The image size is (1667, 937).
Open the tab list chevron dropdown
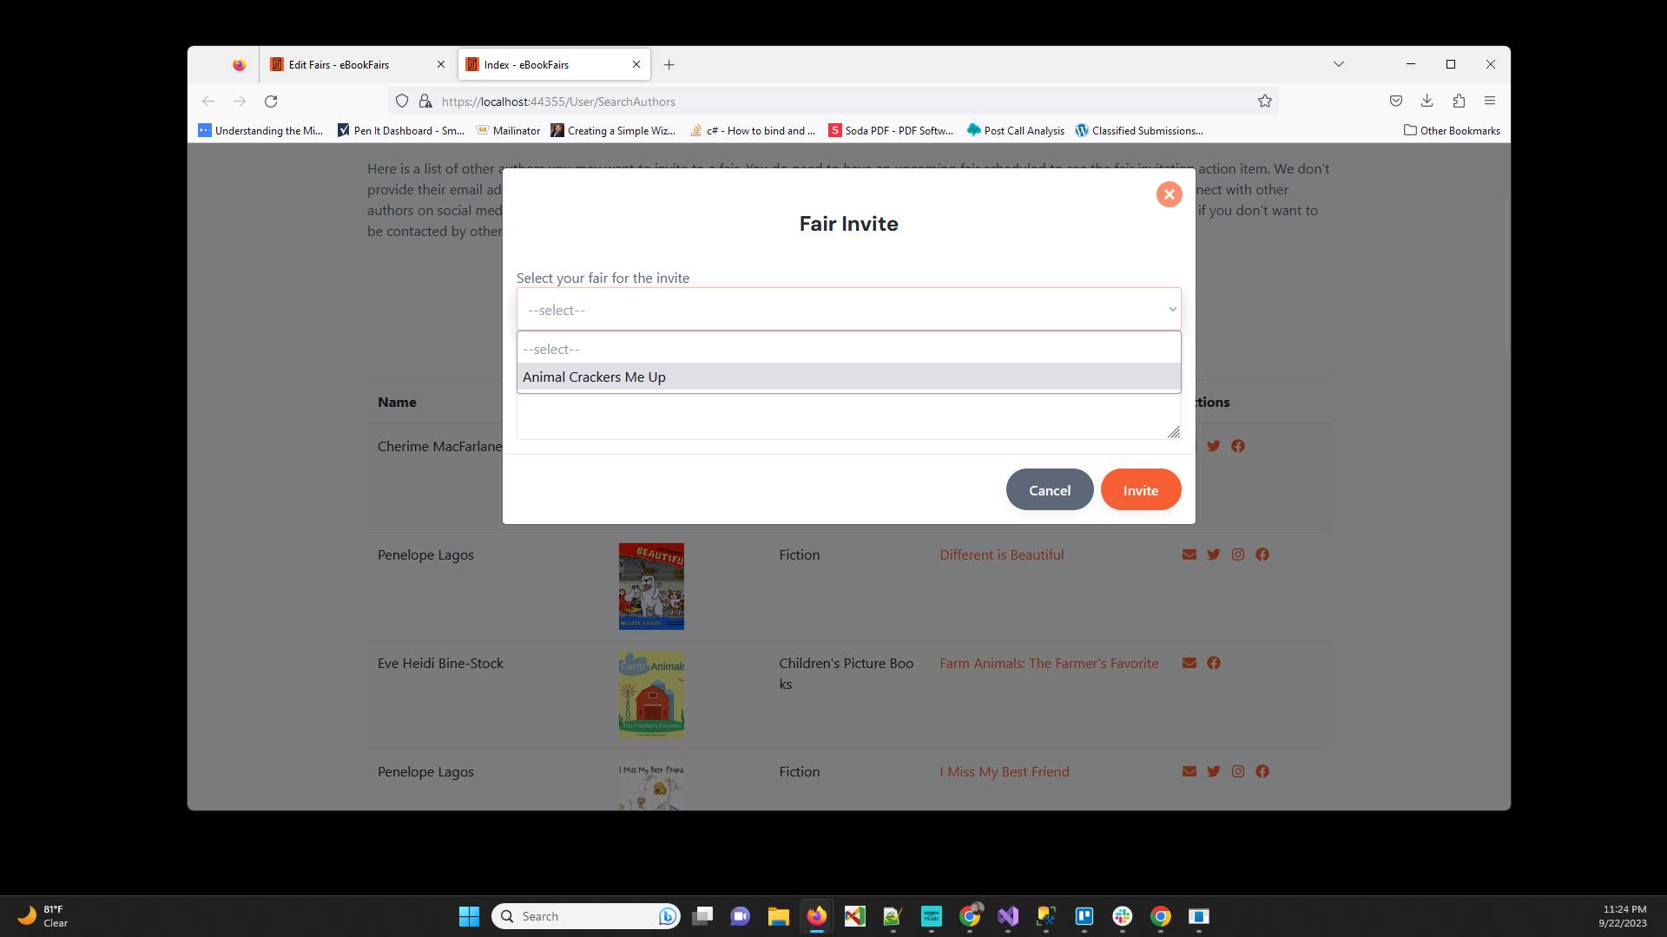[1339, 63]
